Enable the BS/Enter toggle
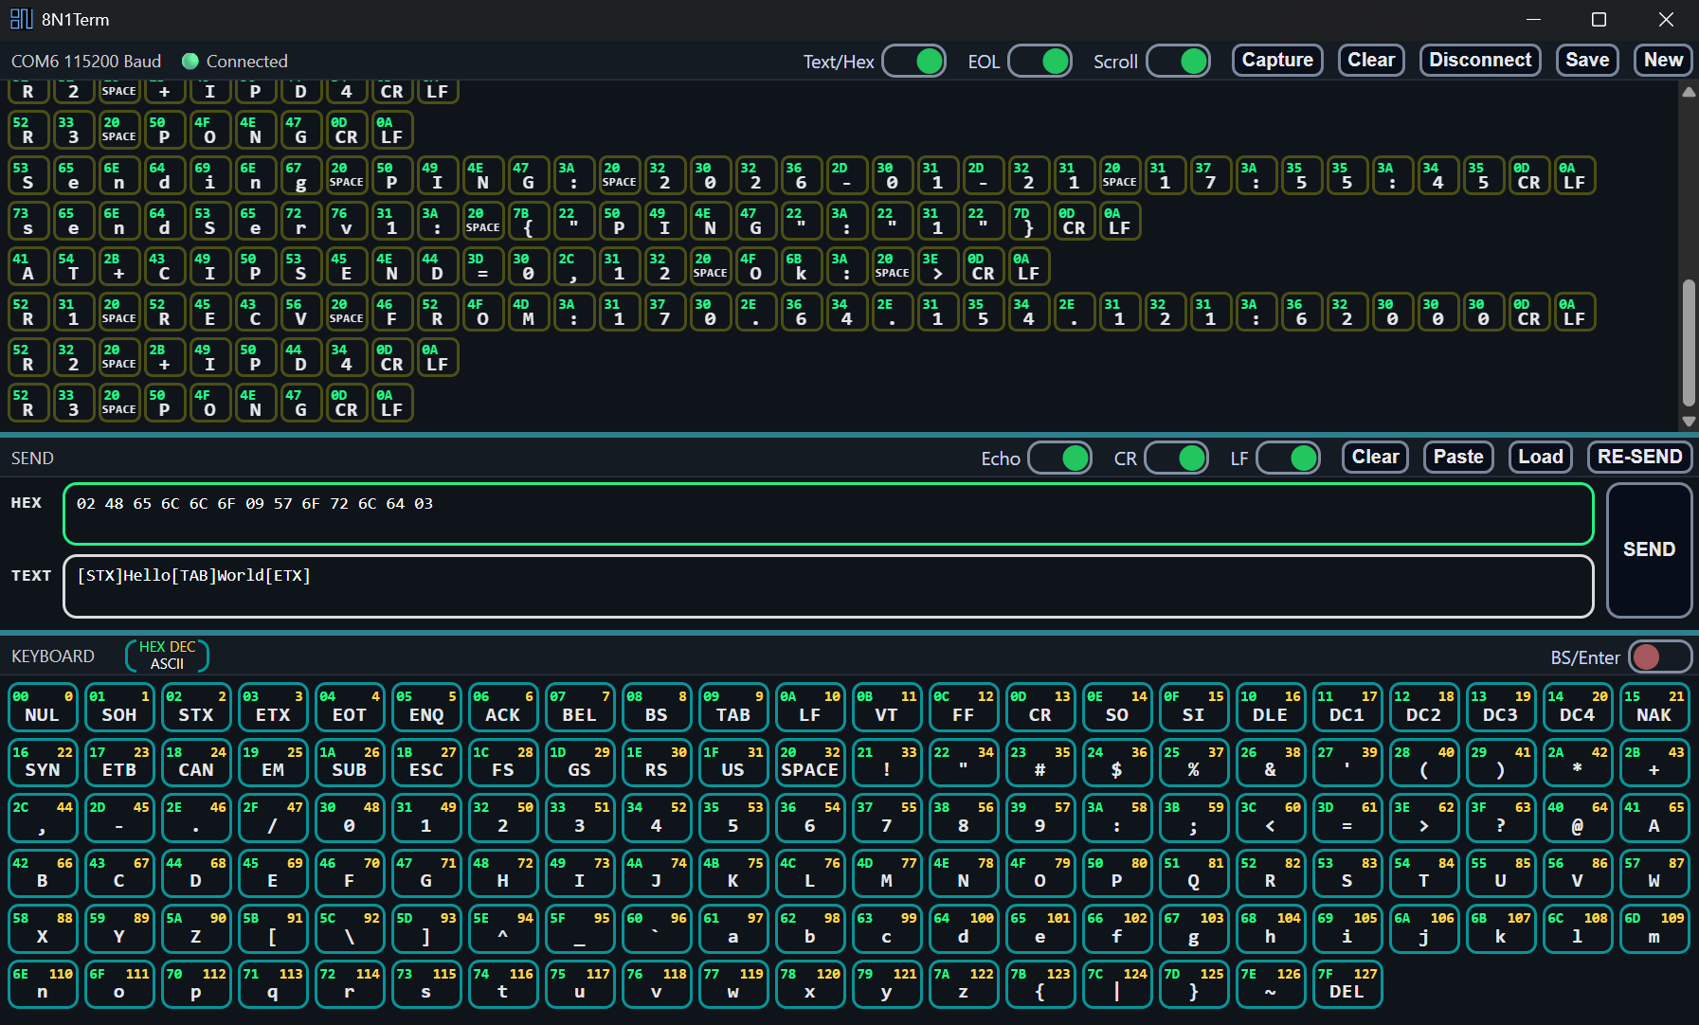 coord(1659,656)
